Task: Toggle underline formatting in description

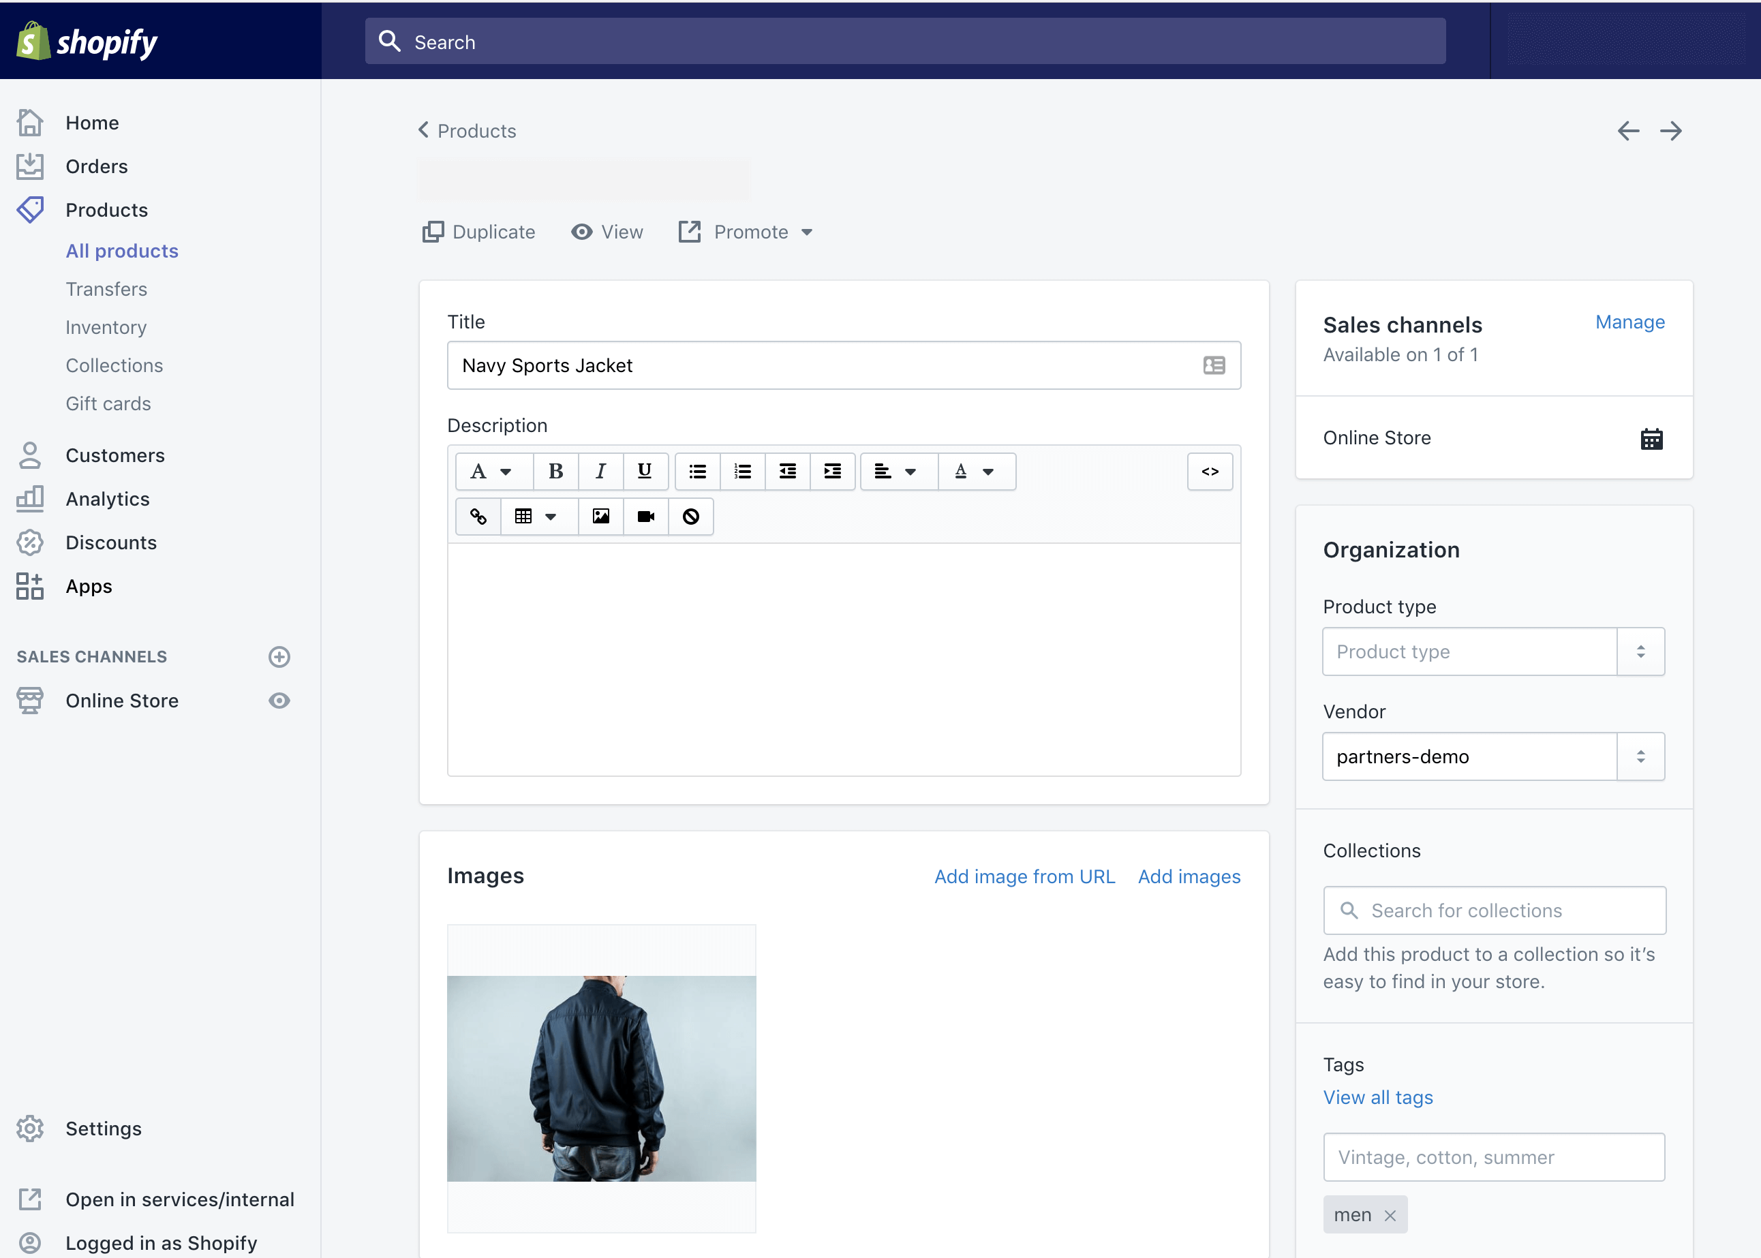Action: (x=645, y=471)
